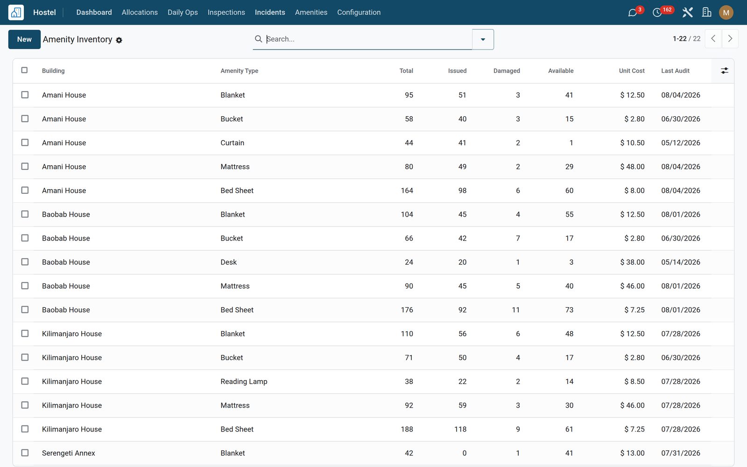The height and width of the screenshot is (467, 747).
Task: Open the optional columns adjust icon
Action: pos(724,71)
